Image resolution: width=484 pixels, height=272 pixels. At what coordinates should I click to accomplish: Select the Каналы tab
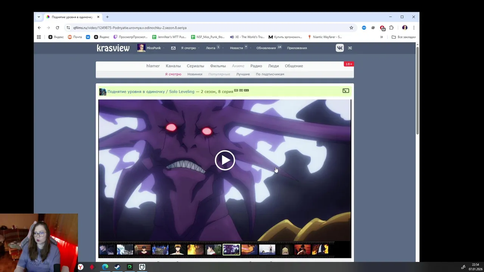pos(173,66)
